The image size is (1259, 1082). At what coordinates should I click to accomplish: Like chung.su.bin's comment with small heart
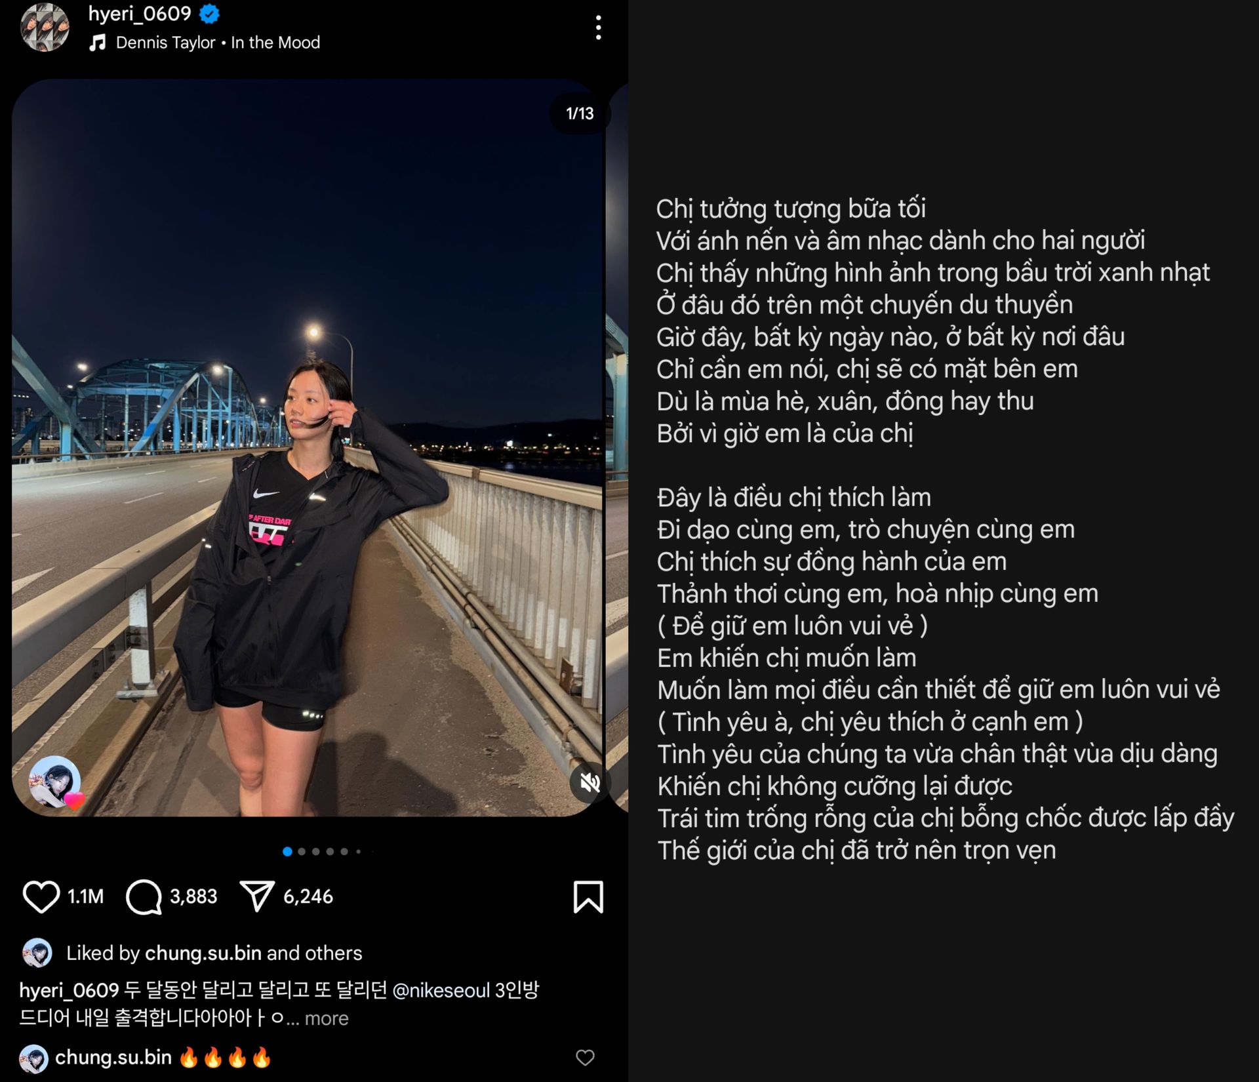[x=585, y=1057]
